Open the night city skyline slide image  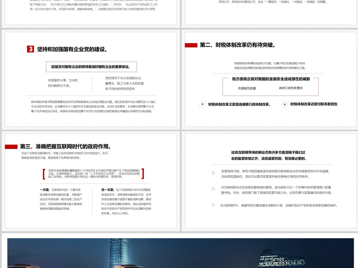coord(180,253)
